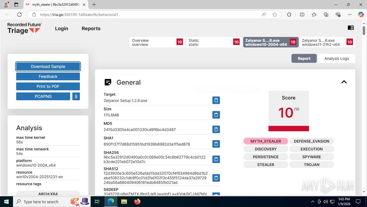Open Browser essentials heart icon
Screen dimensions: 367x207
338,15
